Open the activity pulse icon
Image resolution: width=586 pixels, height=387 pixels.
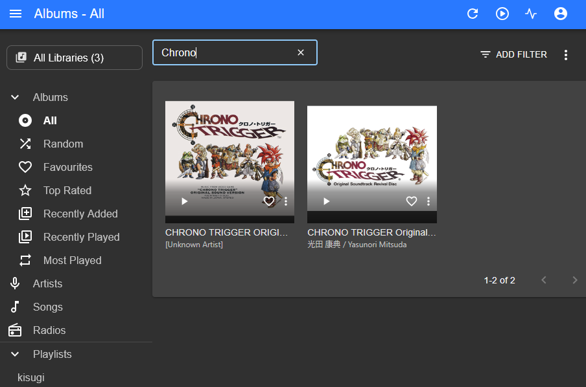click(531, 14)
